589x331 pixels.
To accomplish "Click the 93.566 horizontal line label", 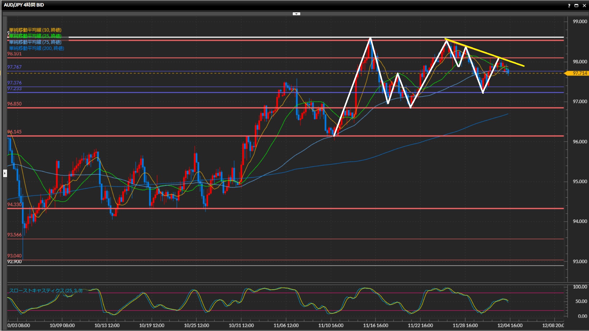I will click(14, 235).
